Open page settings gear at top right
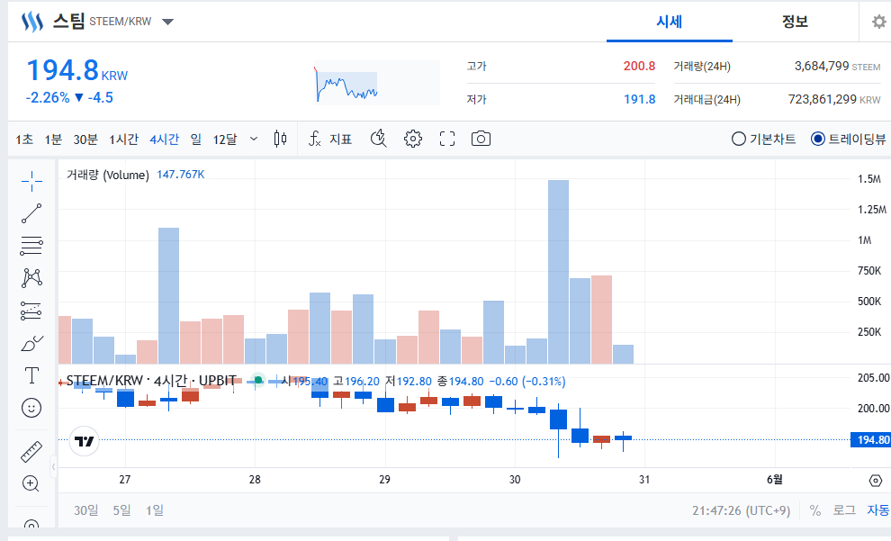This screenshot has height=541, width=891. tap(879, 22)
